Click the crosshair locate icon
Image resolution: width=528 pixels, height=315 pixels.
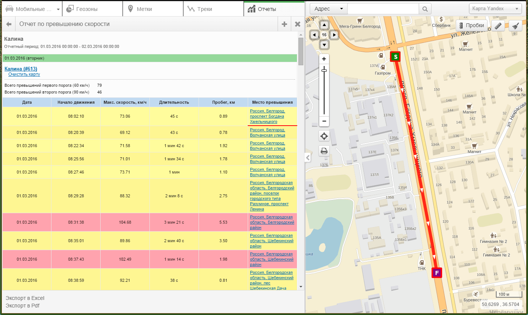pos(324,136)
